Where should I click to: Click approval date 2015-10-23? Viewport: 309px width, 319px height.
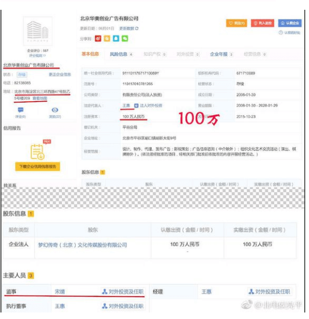(x=246, y=117)
